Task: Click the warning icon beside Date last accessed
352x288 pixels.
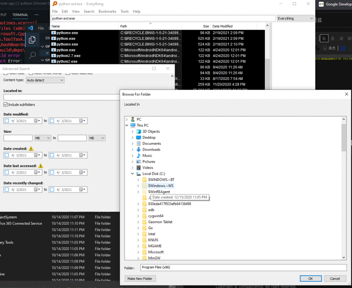Action: [40, 166]
